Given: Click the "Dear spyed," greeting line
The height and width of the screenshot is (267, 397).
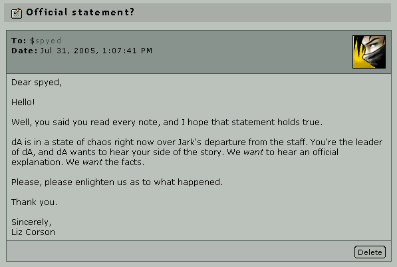Looking at the screenshot, I should [37, 83].
